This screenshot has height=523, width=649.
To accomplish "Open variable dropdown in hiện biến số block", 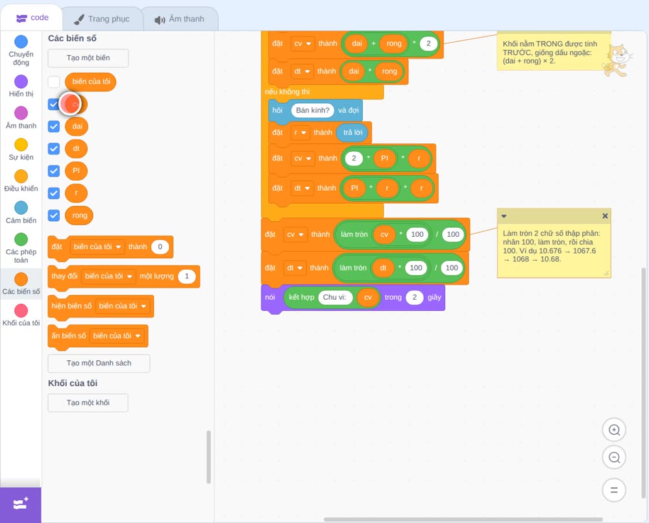I will [123, 306].
